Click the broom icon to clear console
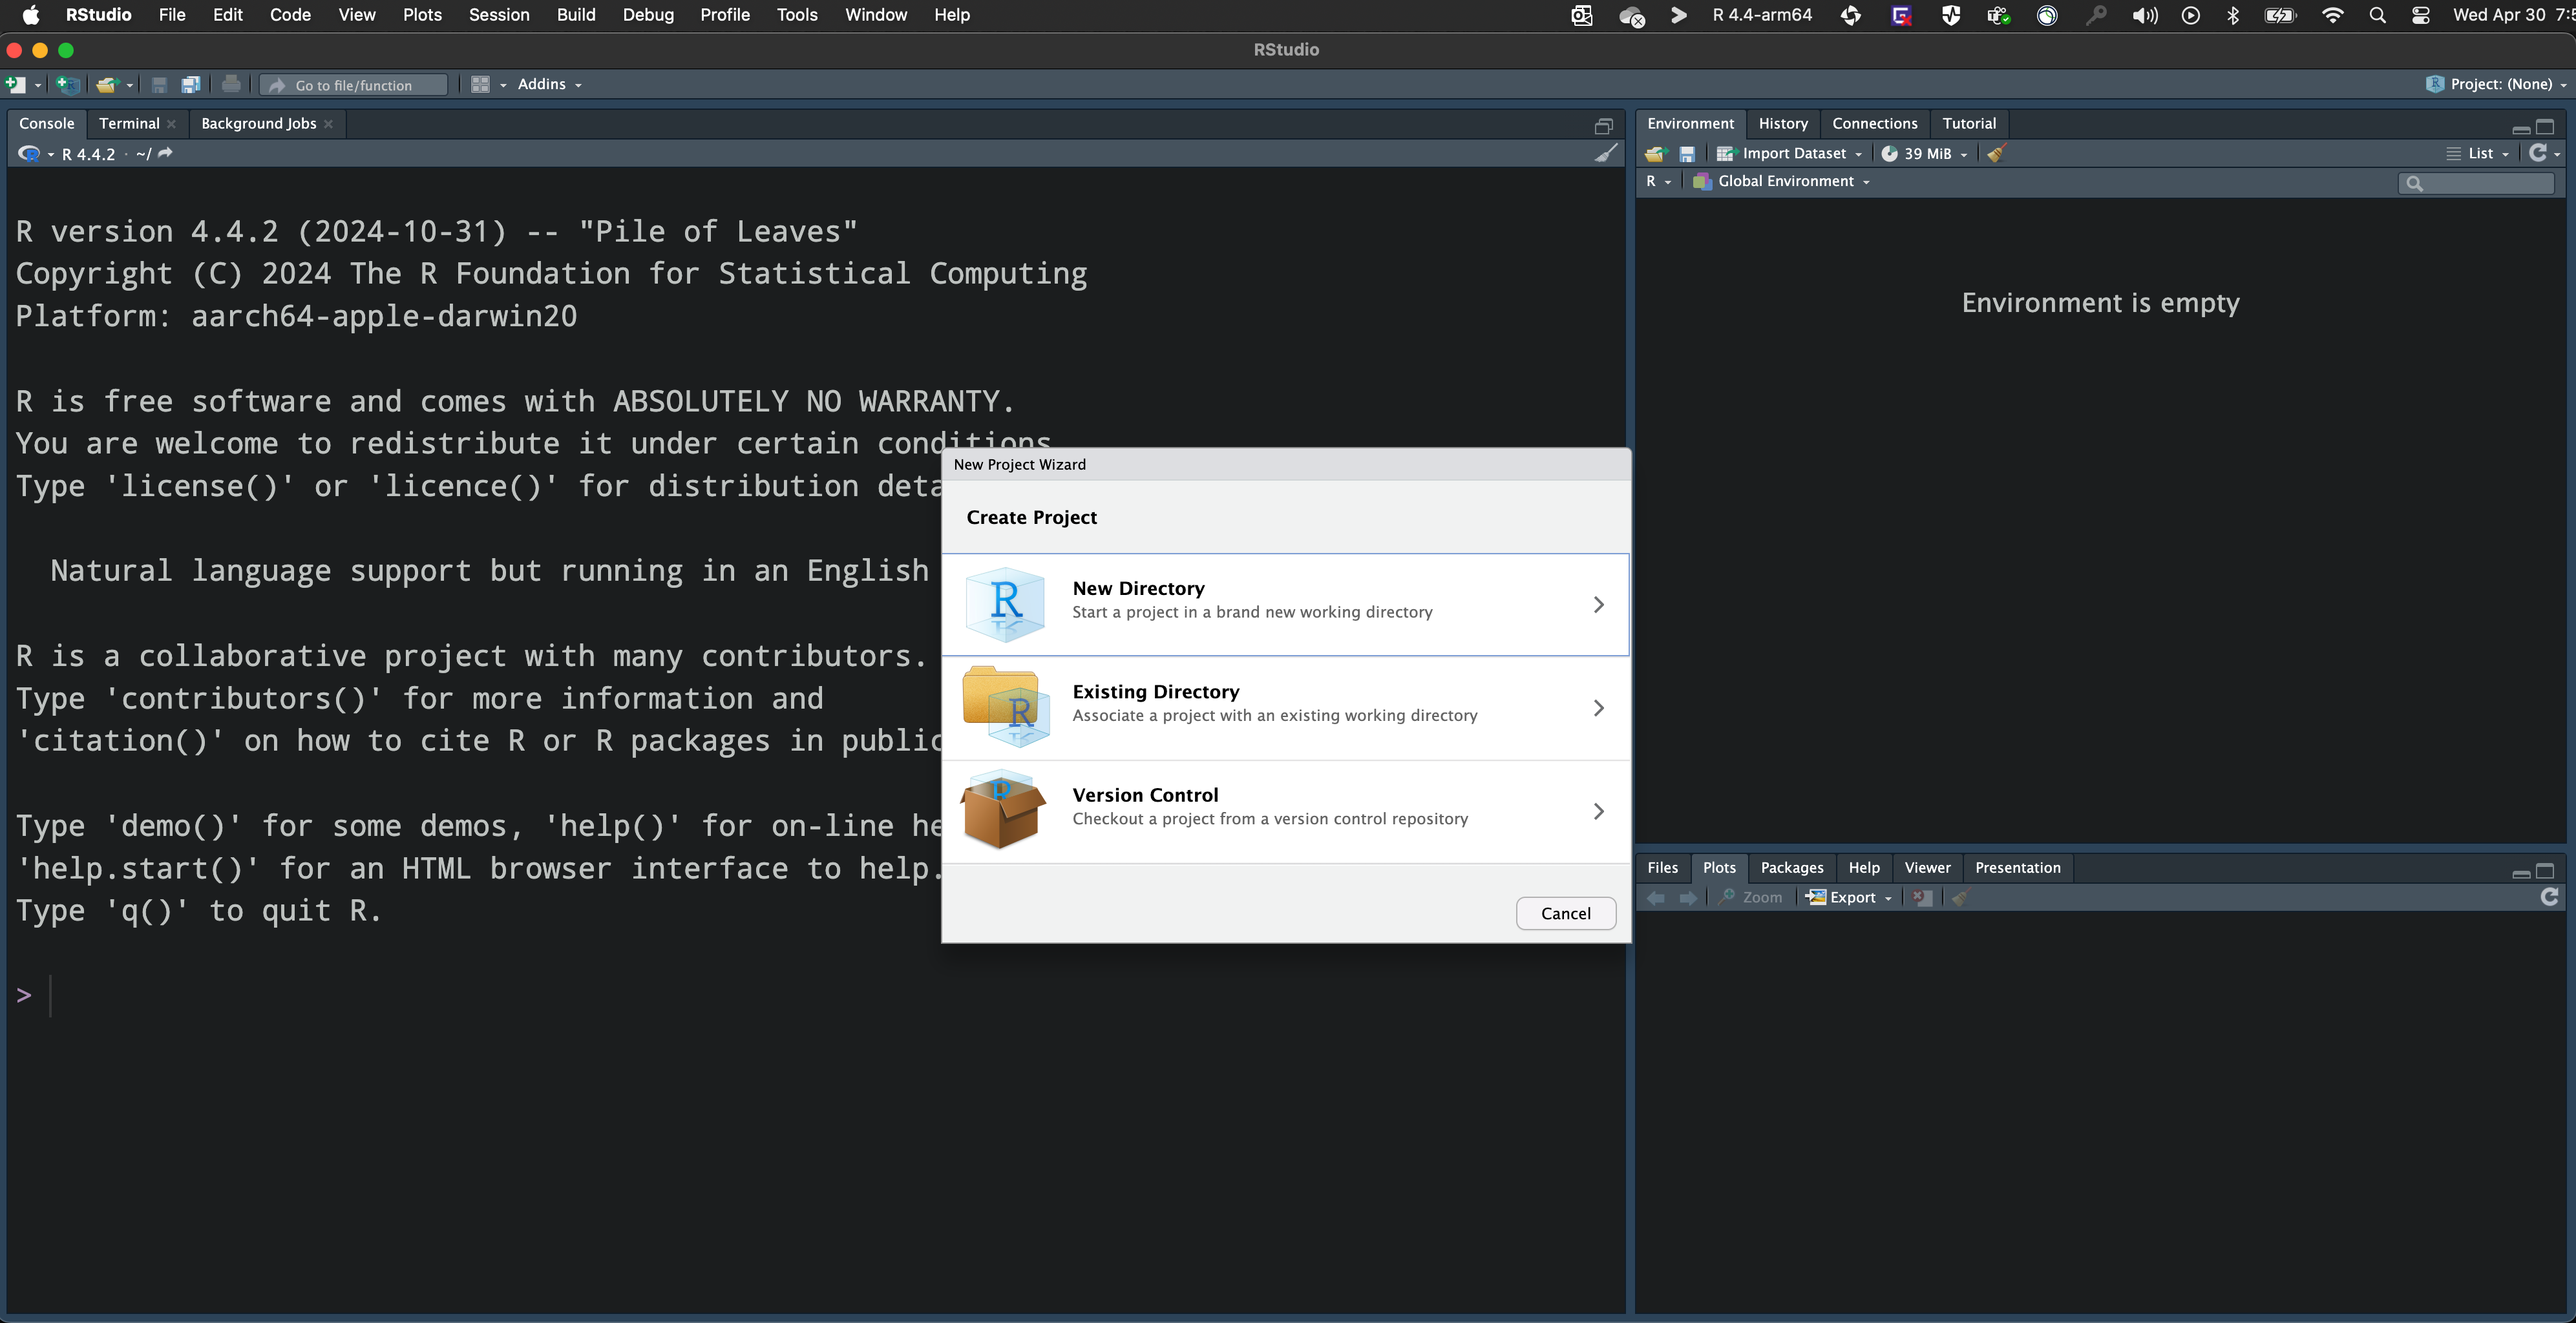 (x=1605, y=154)
